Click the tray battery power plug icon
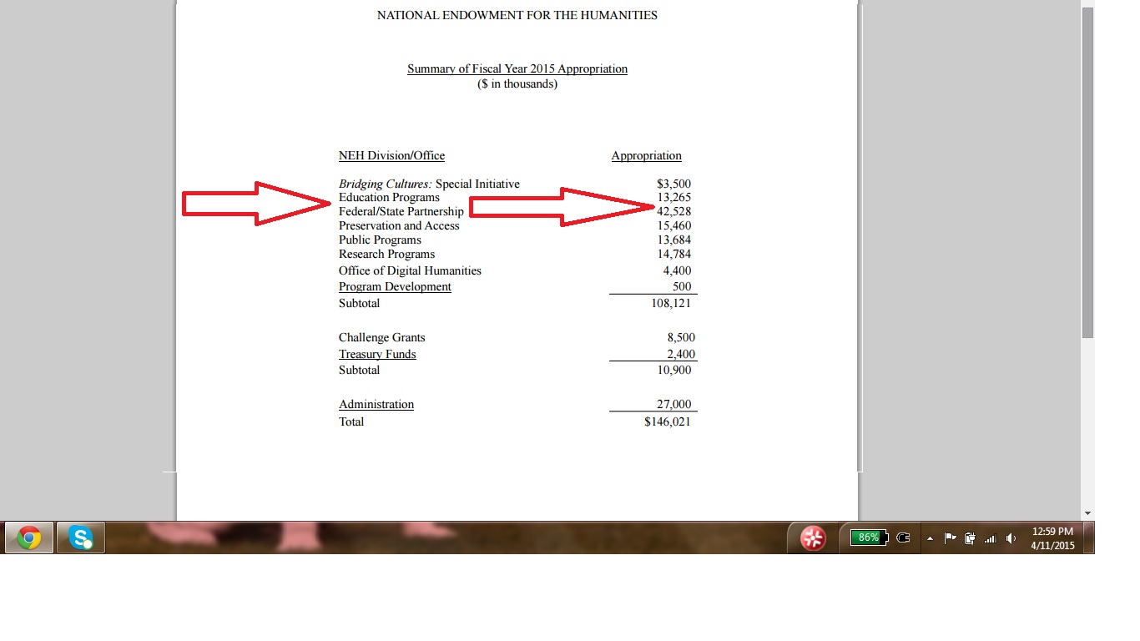The height and width of the screenshot is (641, 1140). pos(970,538)
